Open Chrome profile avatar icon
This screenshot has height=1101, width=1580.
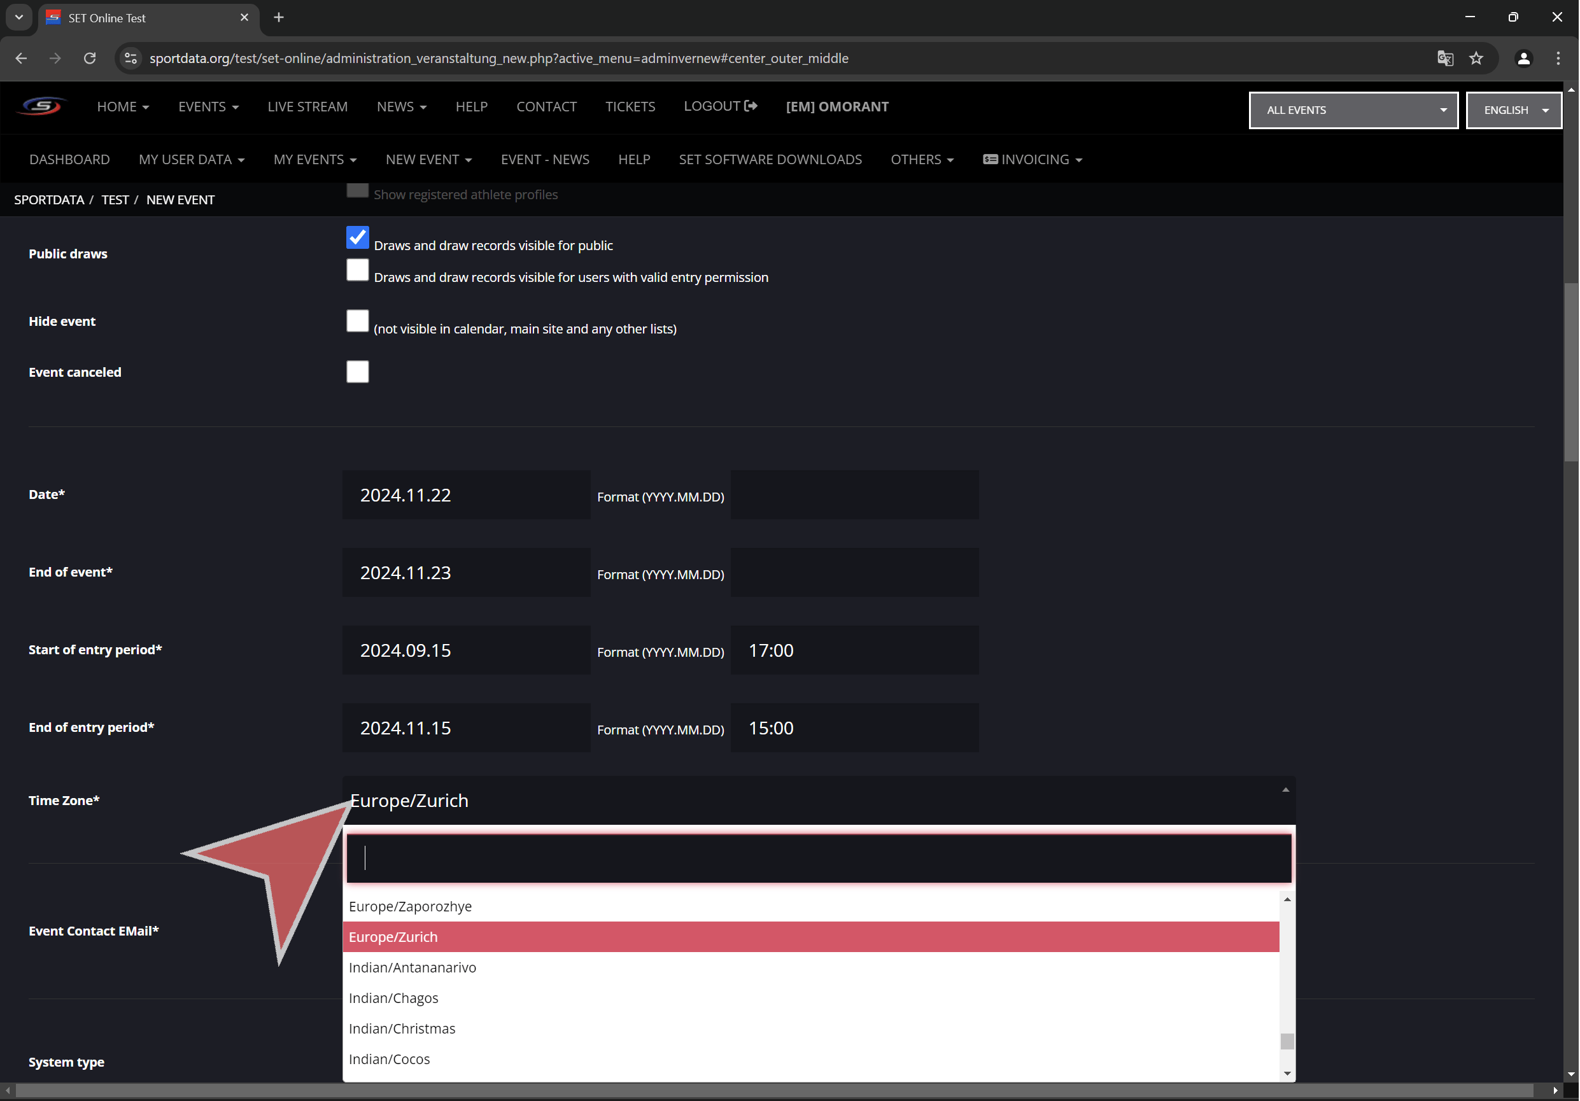coord(1523,59)
